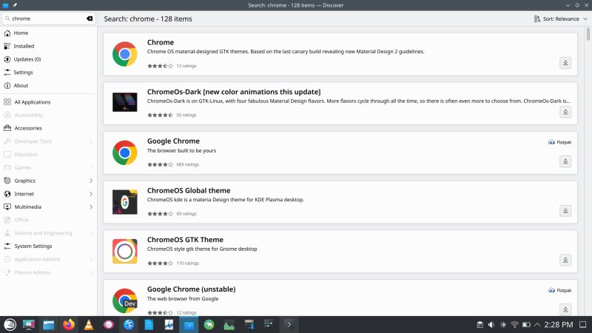Click the vertical scrollbar of results list

click(588, 34)
